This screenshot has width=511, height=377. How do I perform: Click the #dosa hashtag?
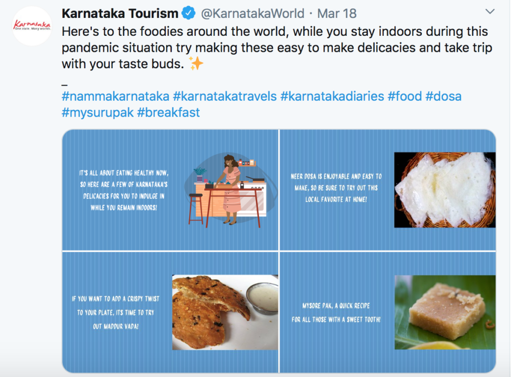(443, 96)
